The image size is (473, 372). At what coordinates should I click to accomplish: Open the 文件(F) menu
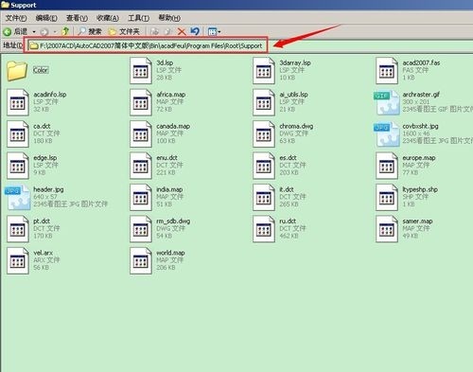(16, 18)
